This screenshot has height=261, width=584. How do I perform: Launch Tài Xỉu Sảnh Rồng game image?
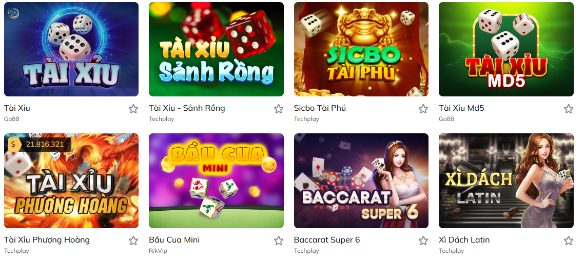click(217, 49)
